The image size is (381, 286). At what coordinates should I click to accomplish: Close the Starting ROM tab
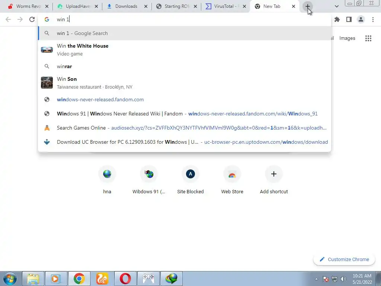tap(195, 6)
